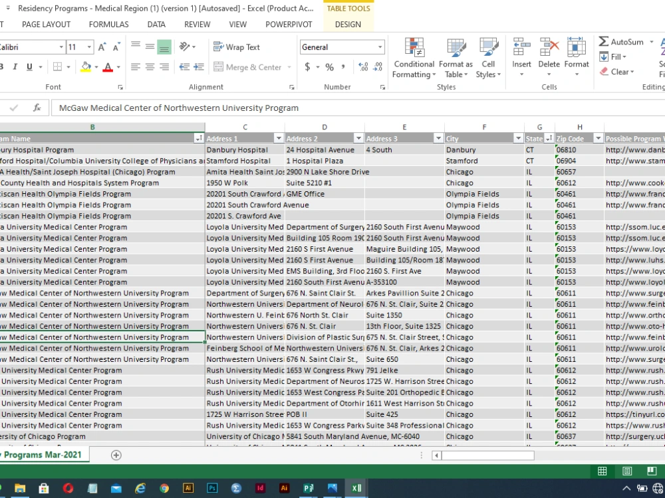Open Conditional Formatting menu
Viewport: 665px width, 498px height.
click(x=414, y=58)
